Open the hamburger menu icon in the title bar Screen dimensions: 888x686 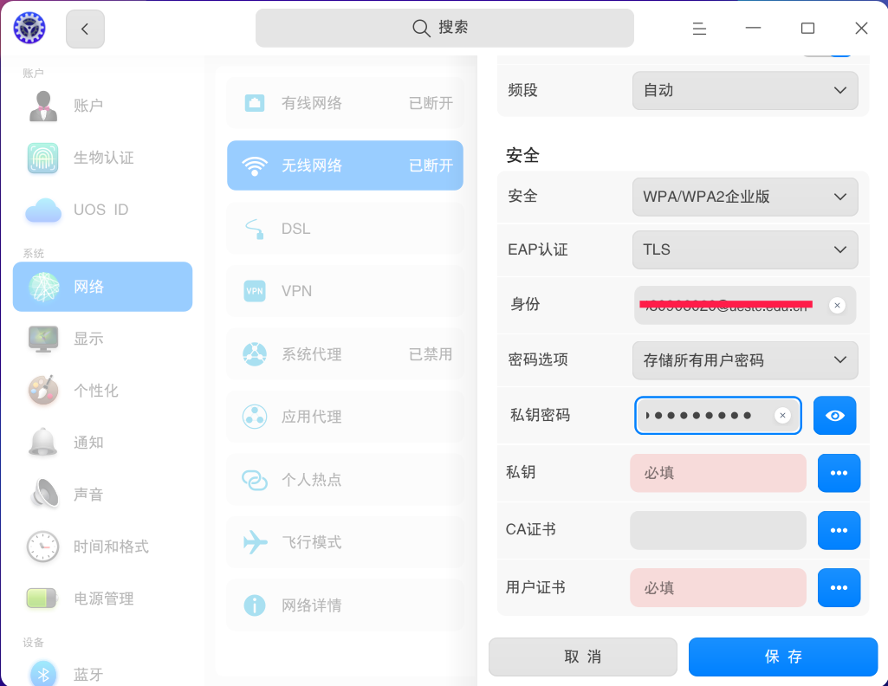[699, 29]
